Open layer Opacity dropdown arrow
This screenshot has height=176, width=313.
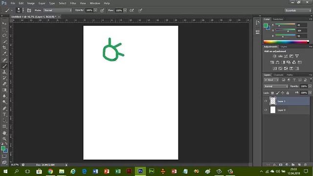(x=310, y=87)
